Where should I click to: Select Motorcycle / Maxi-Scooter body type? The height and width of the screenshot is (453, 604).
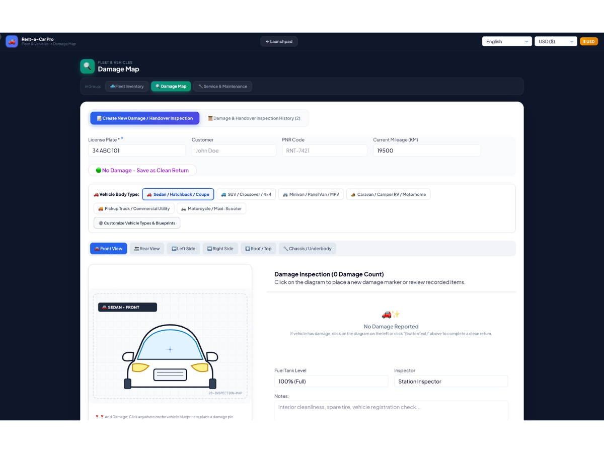click(x=211, y=208)
